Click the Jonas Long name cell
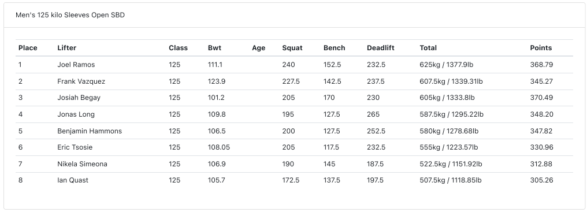Image resolution: width=587 pixels, height=212 pixels. (76, 114)
